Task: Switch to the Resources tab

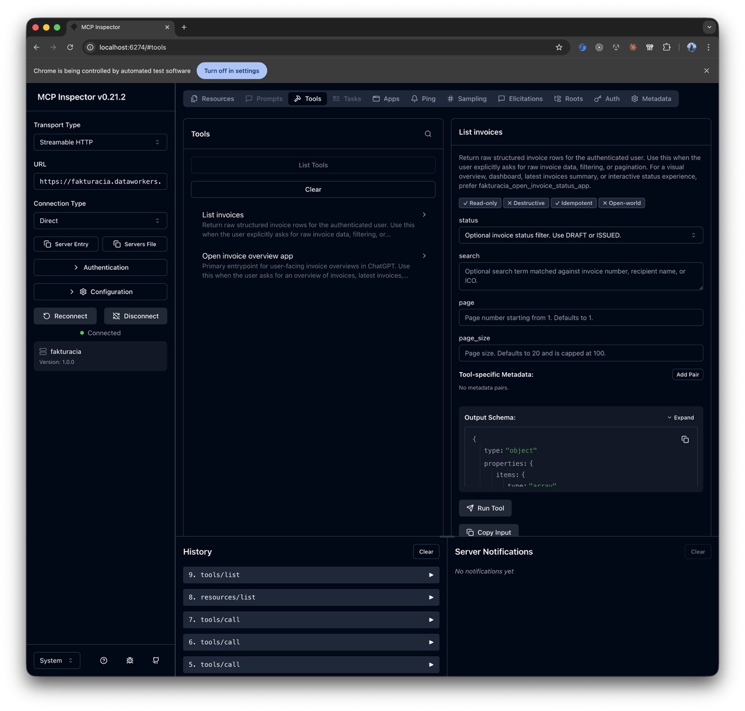Action: pyautogui.click(x=212, y=98)
